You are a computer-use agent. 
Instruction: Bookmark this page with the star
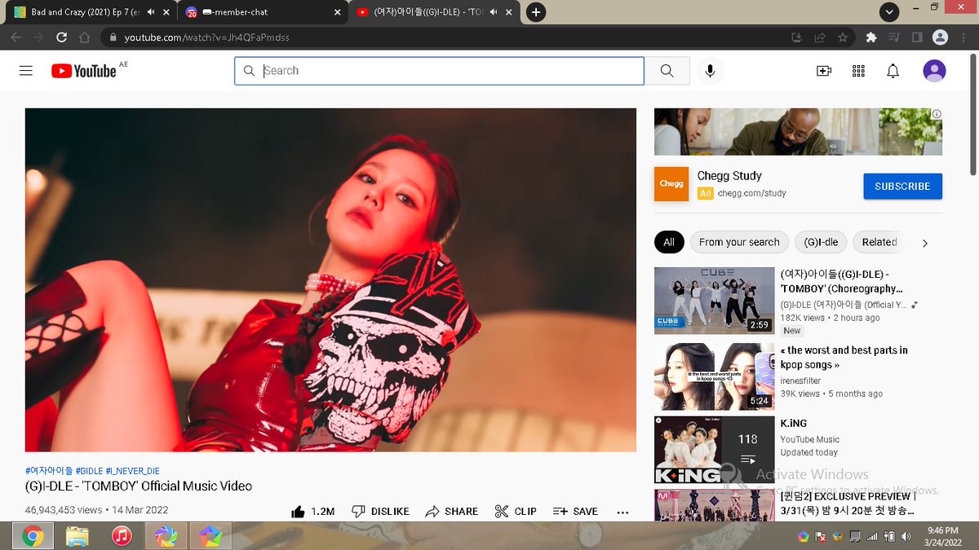coord(843,37)
